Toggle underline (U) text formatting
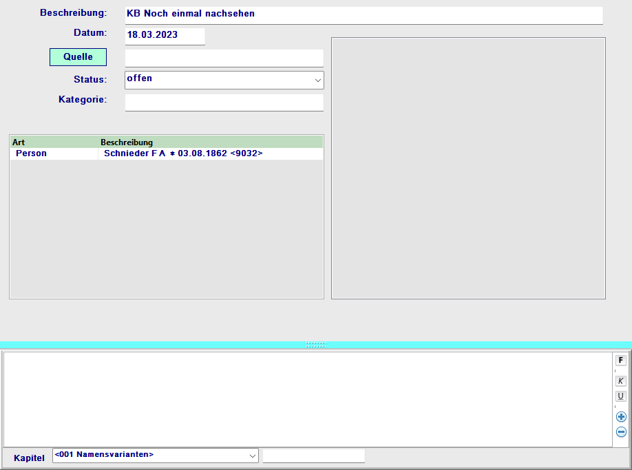 pos(620,396)
